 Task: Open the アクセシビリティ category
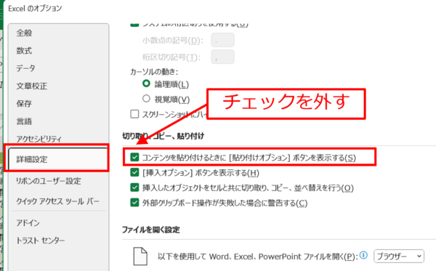point(39,139)
